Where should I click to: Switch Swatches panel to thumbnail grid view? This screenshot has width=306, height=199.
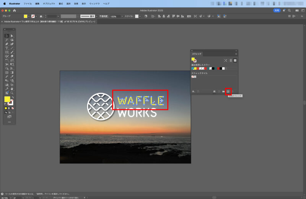coord(235,60)
